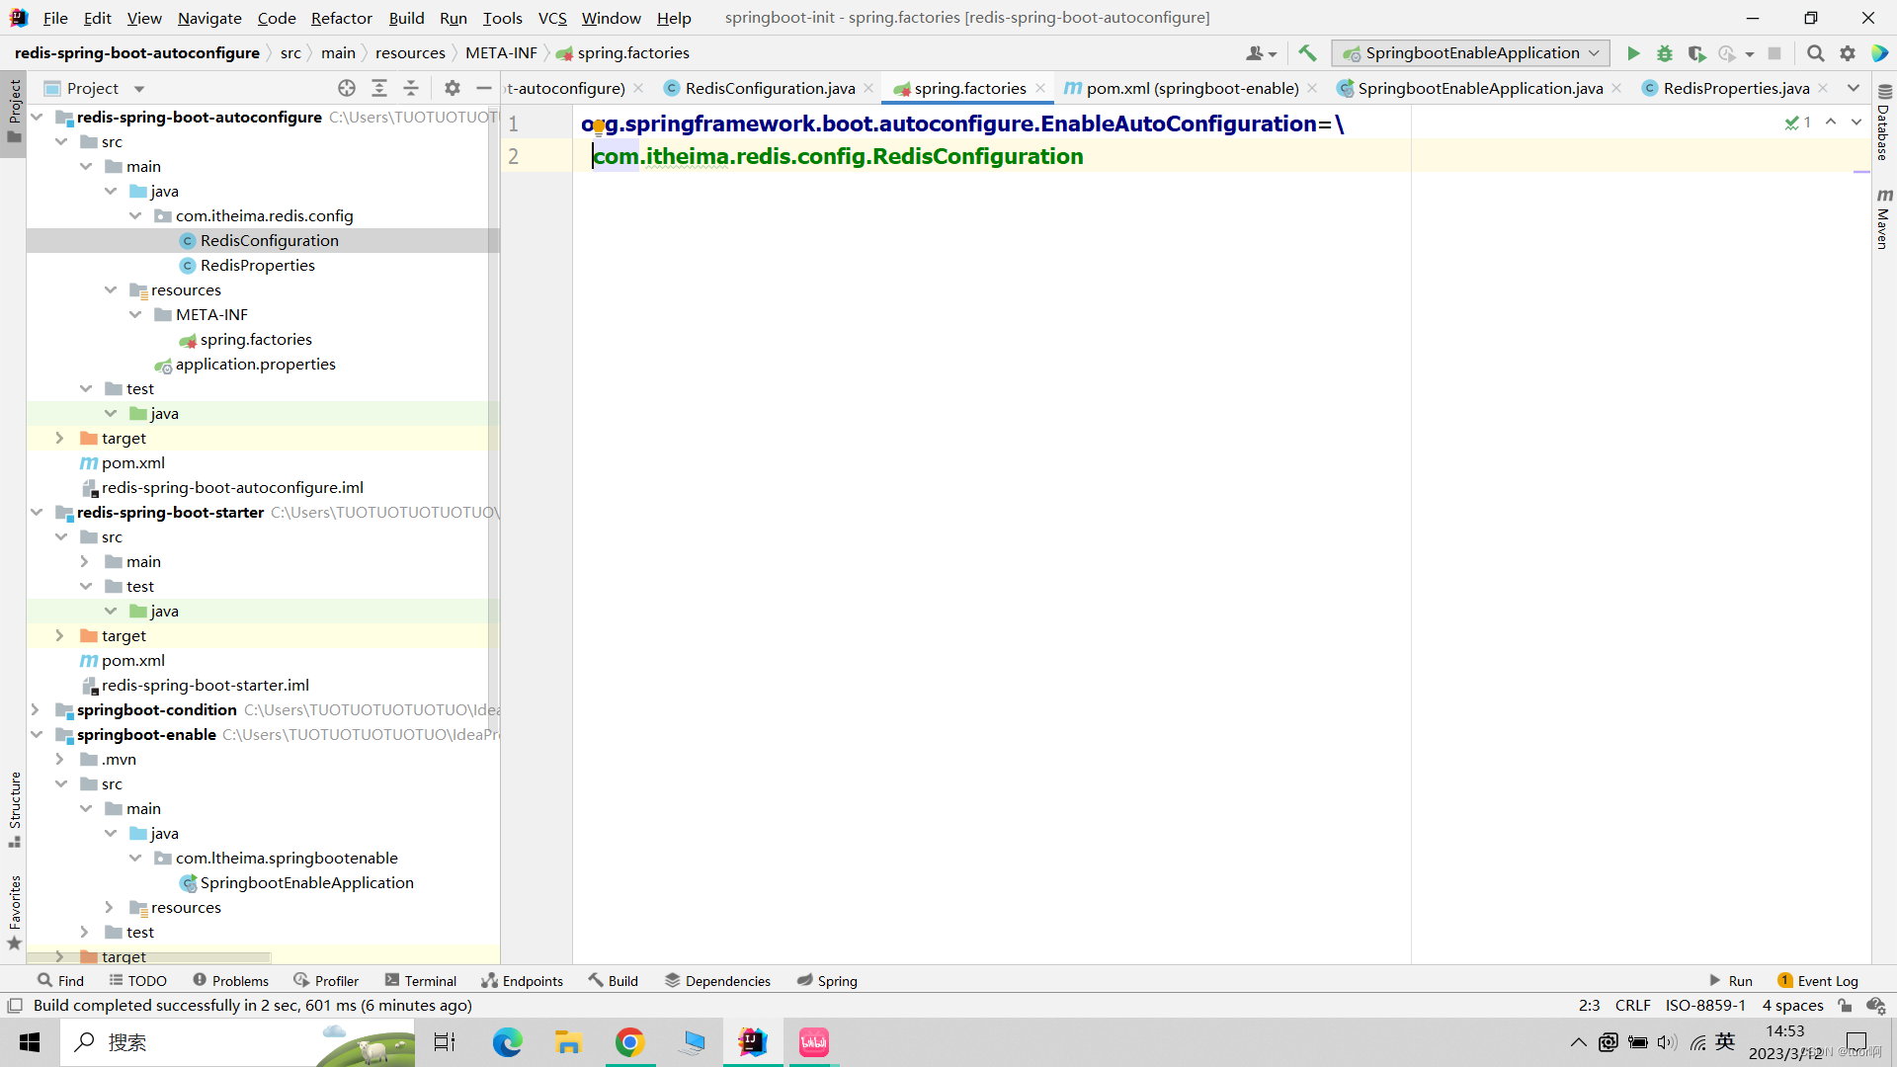Switch to RedisConfiguration.java tab
1897x1067 pixels.
pyautogui.click(x=769, y=88)
